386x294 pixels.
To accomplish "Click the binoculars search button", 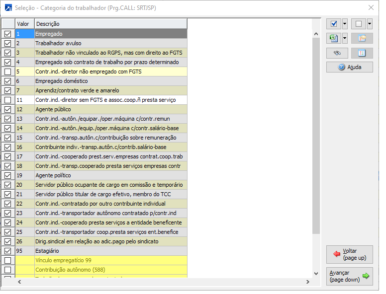I will point(337,53).
